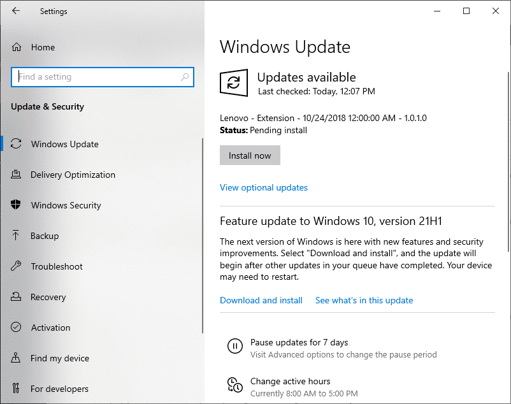This screenshot has width=511, height=404.
Task: Click the Pause updates circular pause icon
Action: pos(235,346)
